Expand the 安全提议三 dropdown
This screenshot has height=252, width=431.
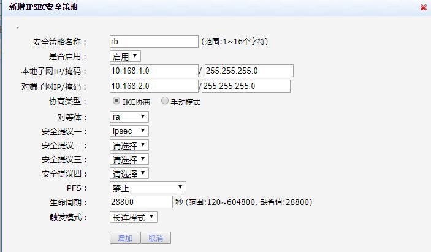tap(129, 159)
